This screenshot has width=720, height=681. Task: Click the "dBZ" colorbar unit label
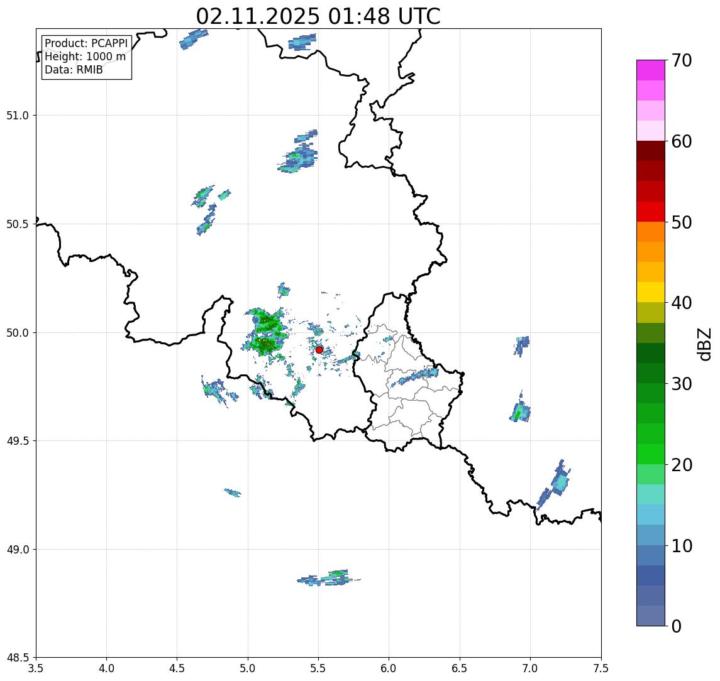[x=704, y=344]
